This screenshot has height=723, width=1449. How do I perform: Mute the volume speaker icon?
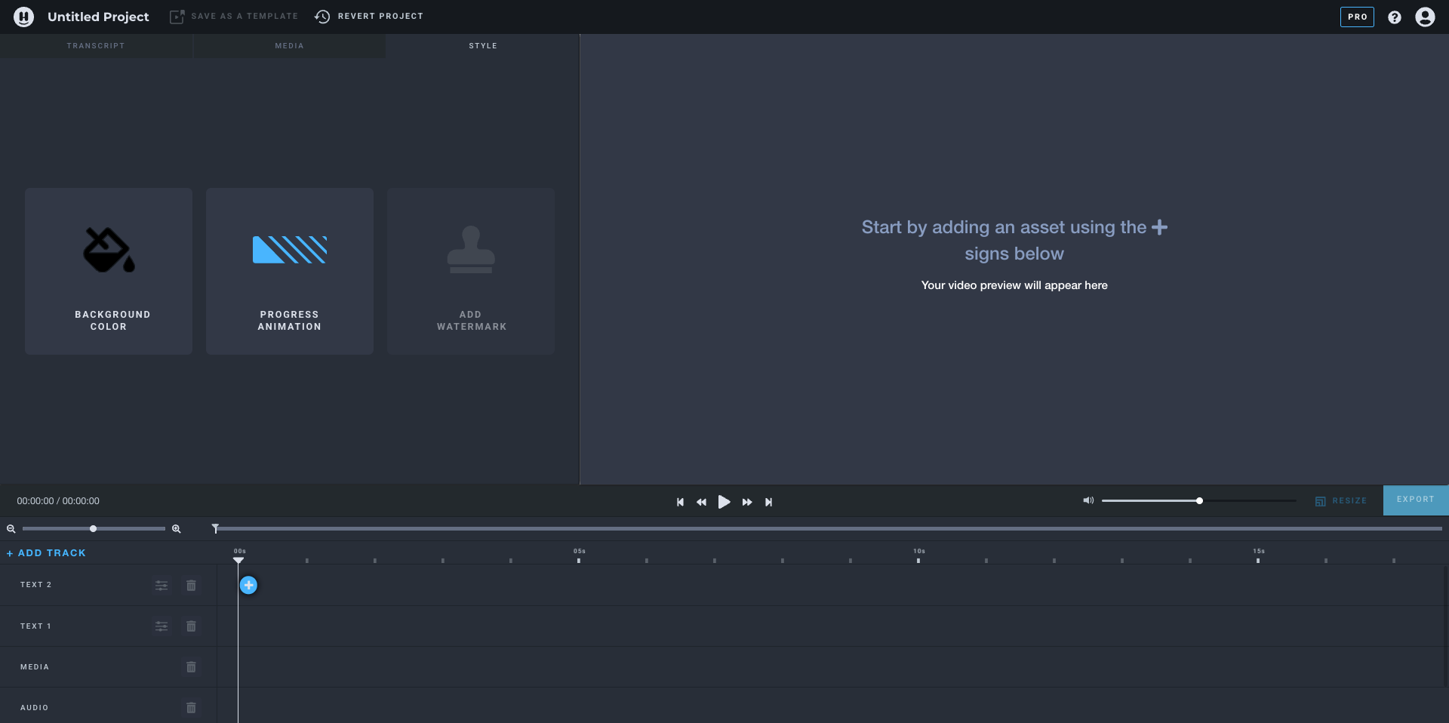tap(1088, 500)
